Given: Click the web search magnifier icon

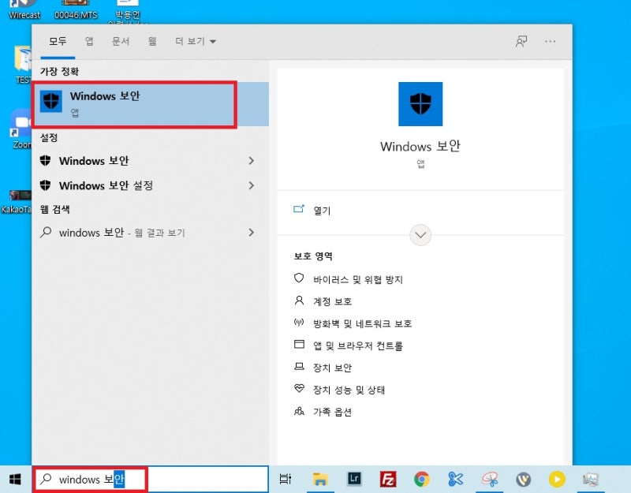Looking at the screenshot, I should point(46,232).
